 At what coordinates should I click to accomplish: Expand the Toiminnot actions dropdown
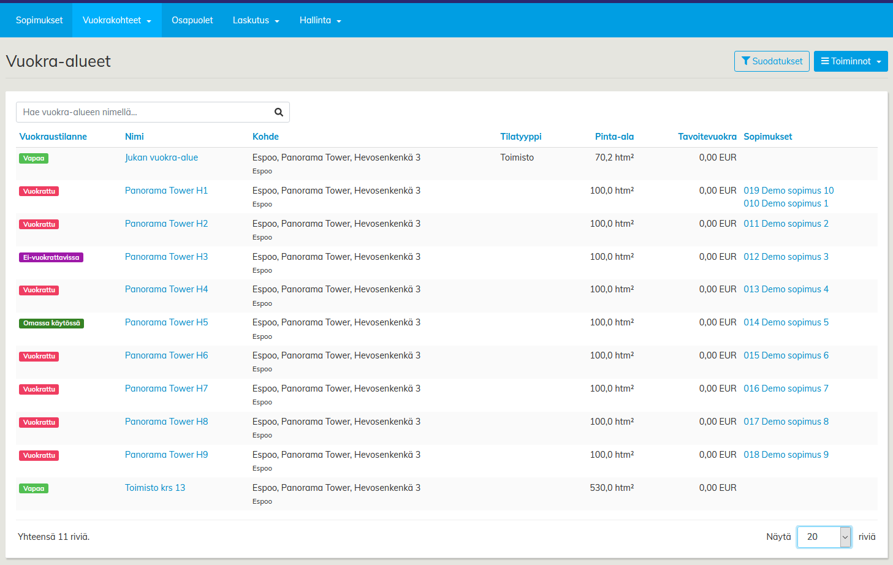point(850,61)
